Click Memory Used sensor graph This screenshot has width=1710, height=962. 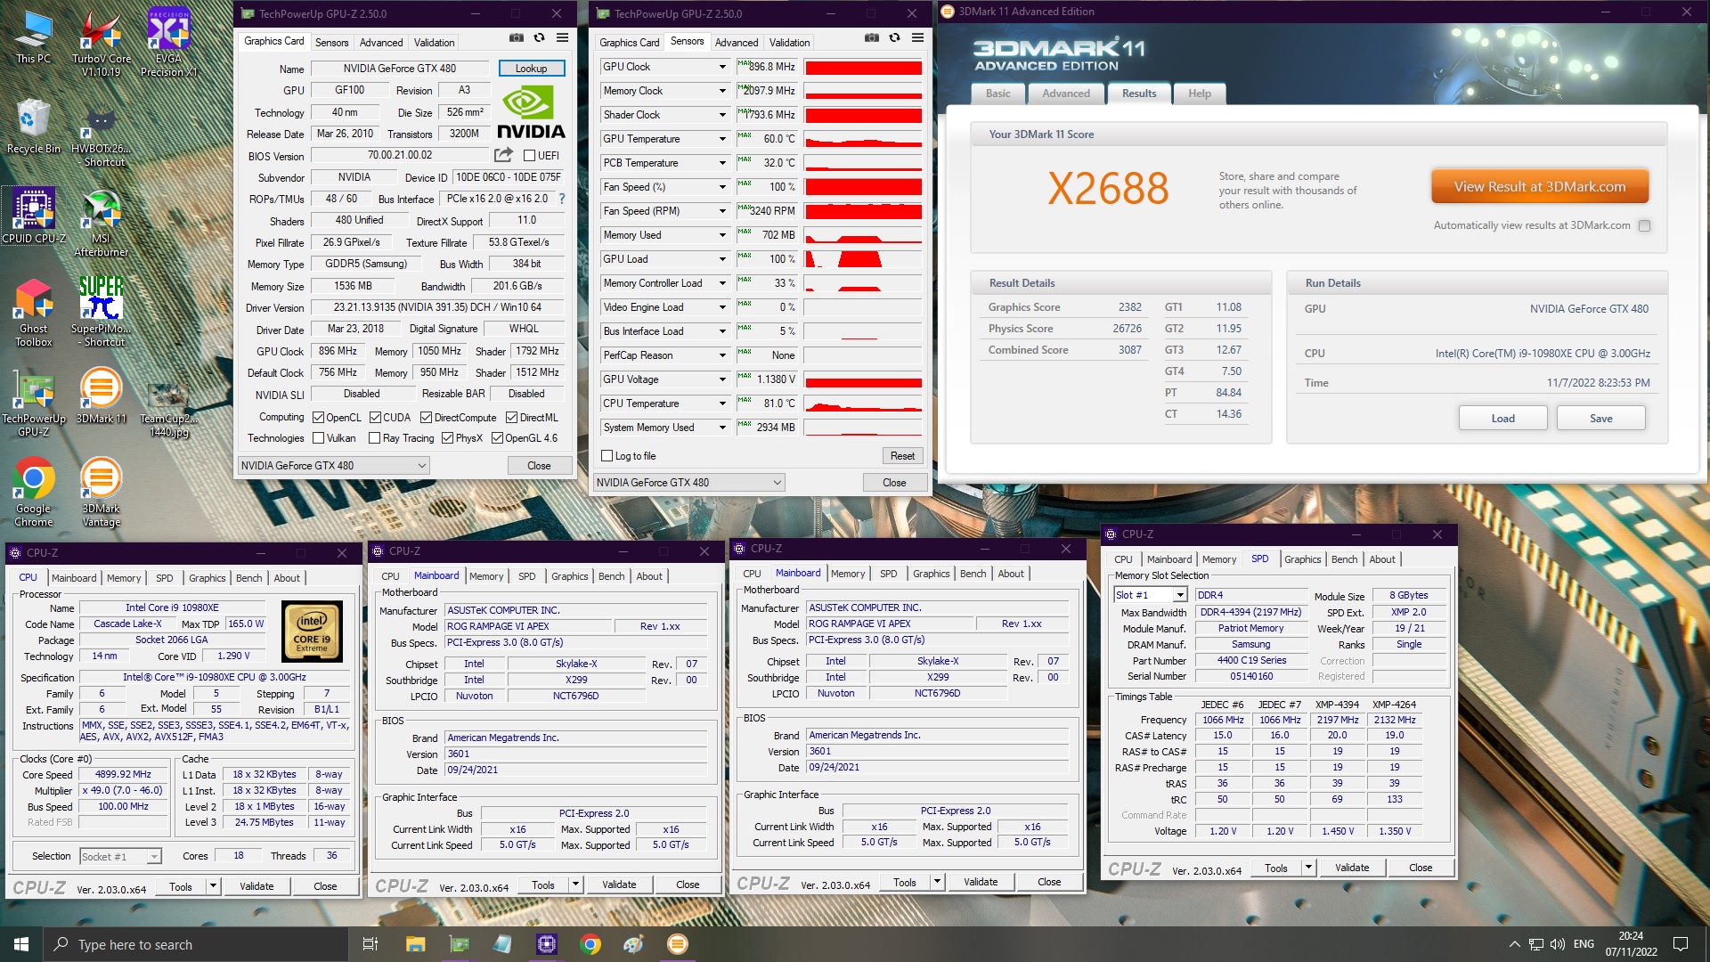(x=863, y=235)
